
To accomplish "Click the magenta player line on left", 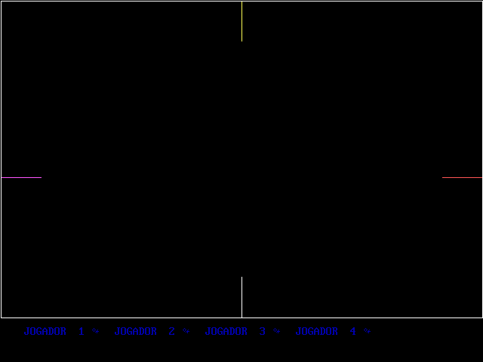I will point(21,178).
